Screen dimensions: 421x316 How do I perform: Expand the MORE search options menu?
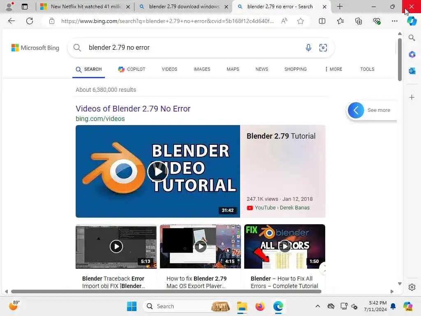click(x=333, y=69)
